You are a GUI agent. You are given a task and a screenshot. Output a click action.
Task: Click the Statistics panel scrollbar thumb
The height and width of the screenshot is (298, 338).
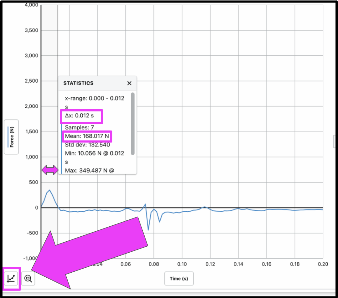click(x=133, y=124)
